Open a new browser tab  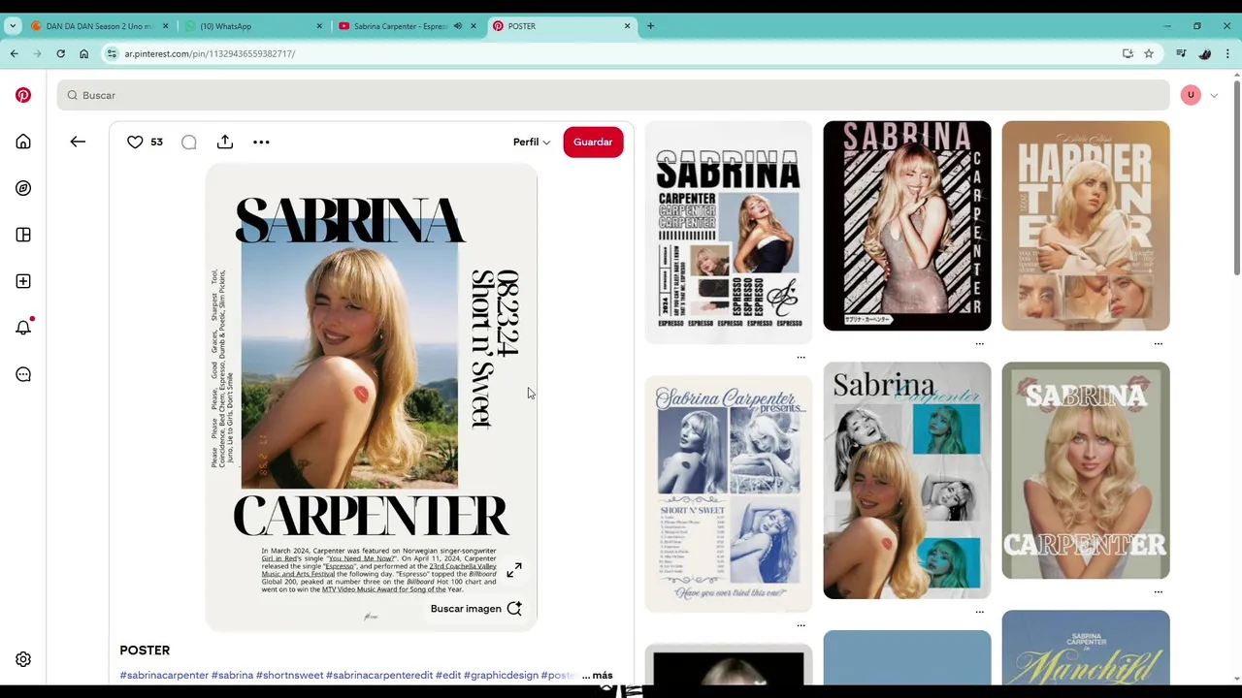click(x=650, y=26)
